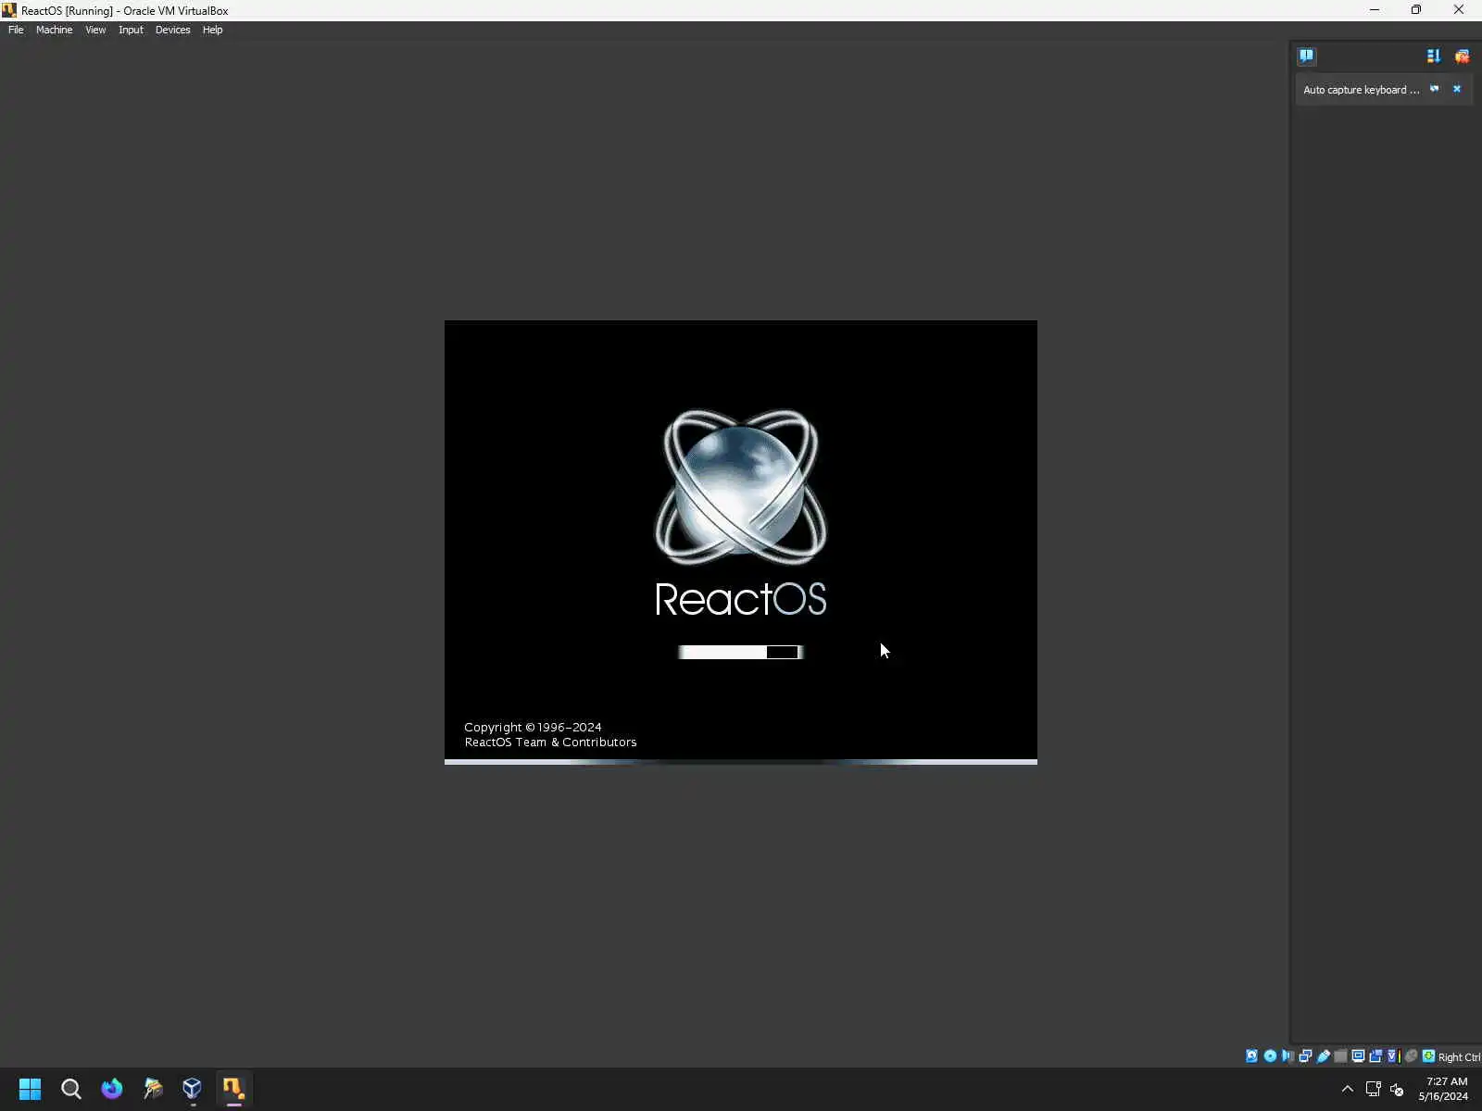Close the ReactOS VirtualBox window

coord(1459,10)
